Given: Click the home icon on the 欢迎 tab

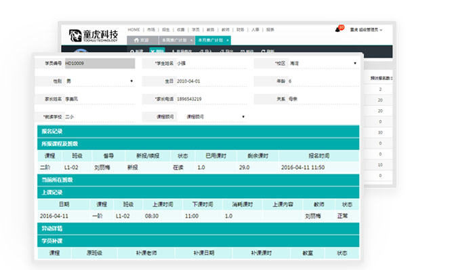Looking at the screenshot, I should (136, 41).
